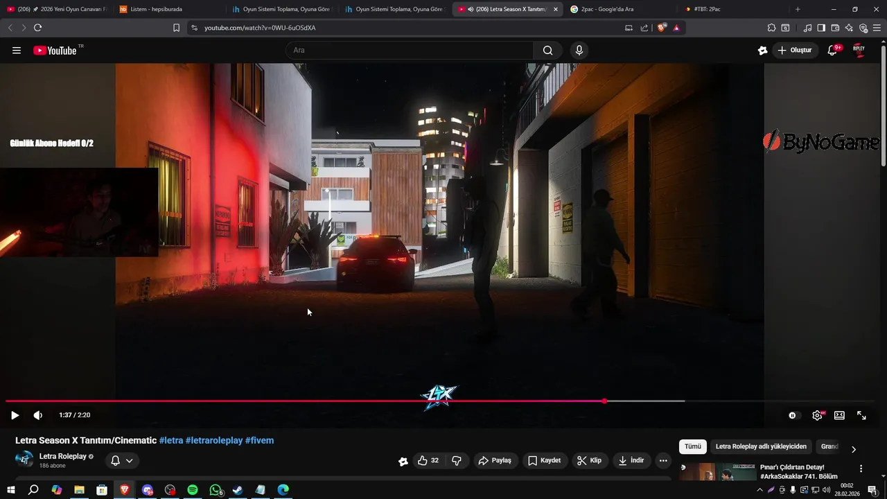887x499 pixels.
Task: Open the Letra Roleplay channel avatar
Action: [x=24, y=460]
